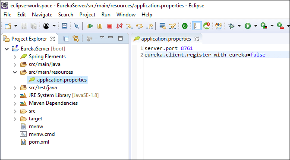
Task: Expand Maven Dependencies node
Action: 15,104
